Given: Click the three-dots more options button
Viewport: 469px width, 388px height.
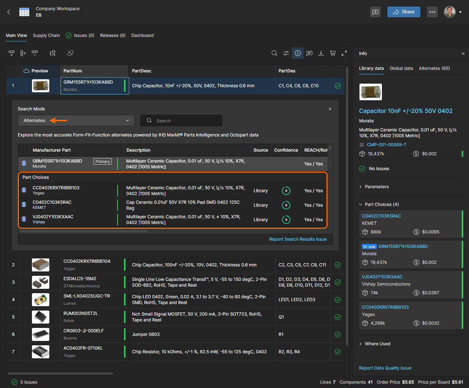Looking at the screenshot, I should tap(432, 12).
